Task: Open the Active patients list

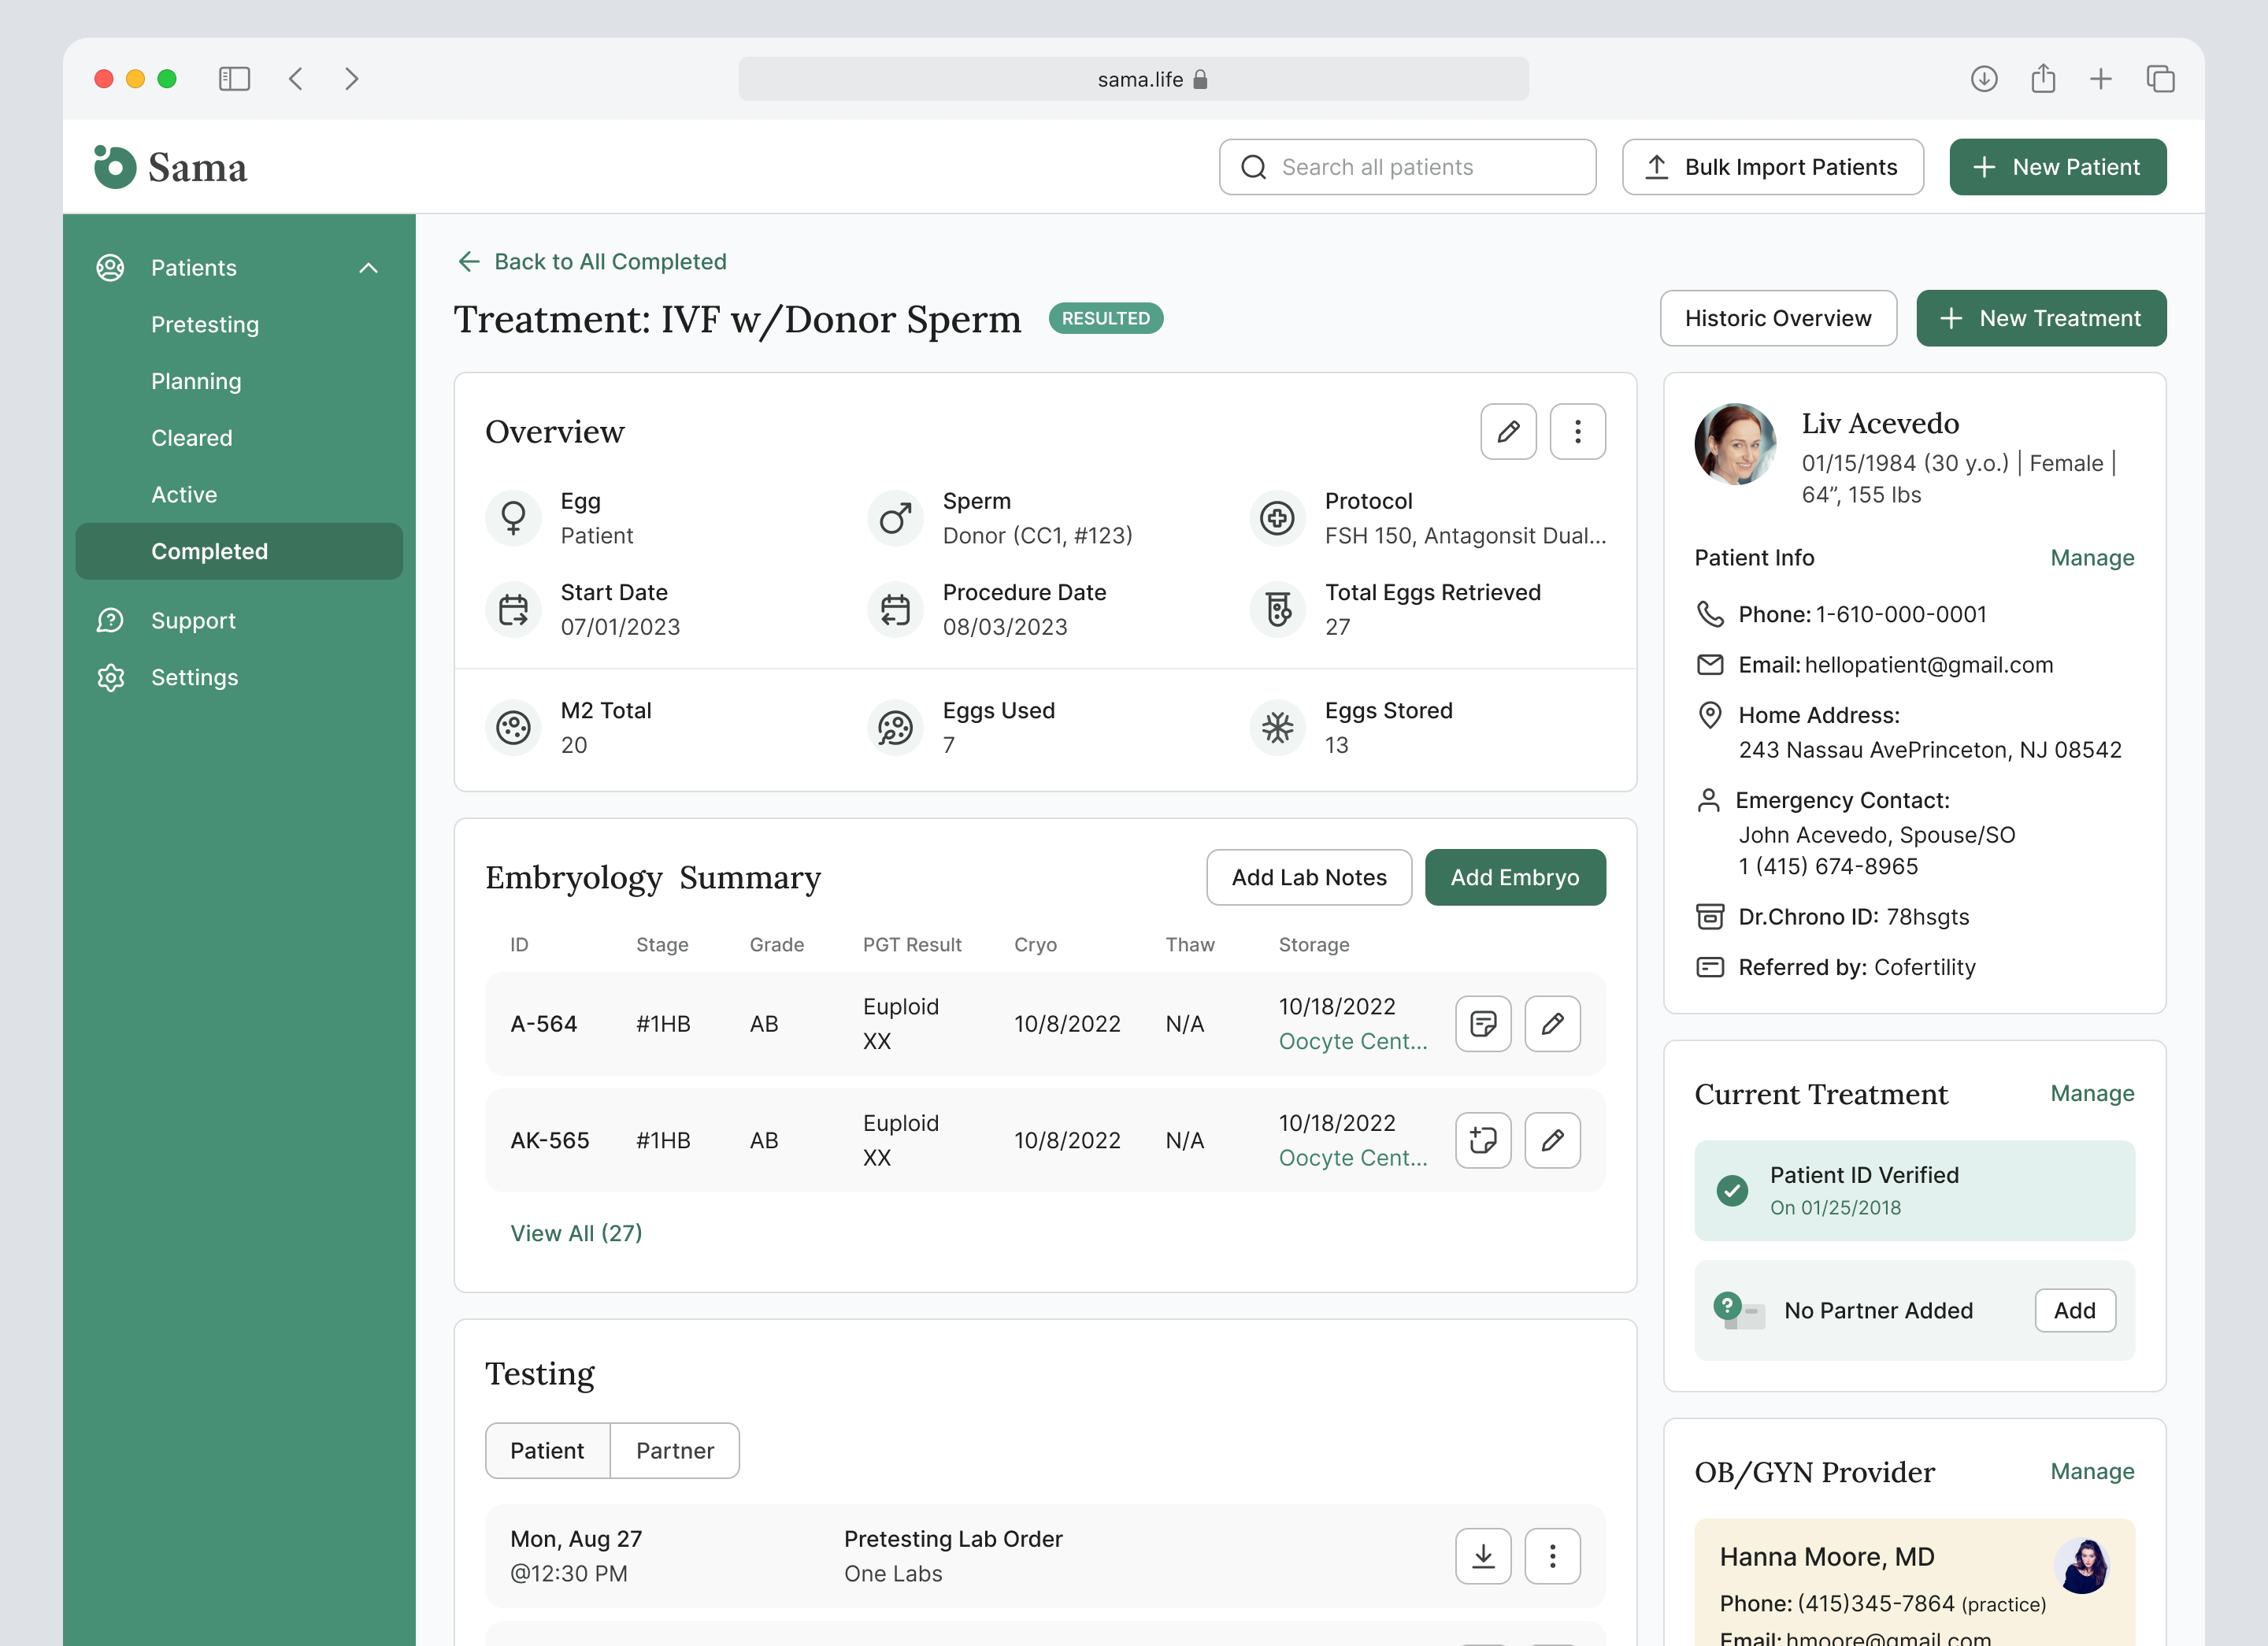Action: tap(184, 495)
